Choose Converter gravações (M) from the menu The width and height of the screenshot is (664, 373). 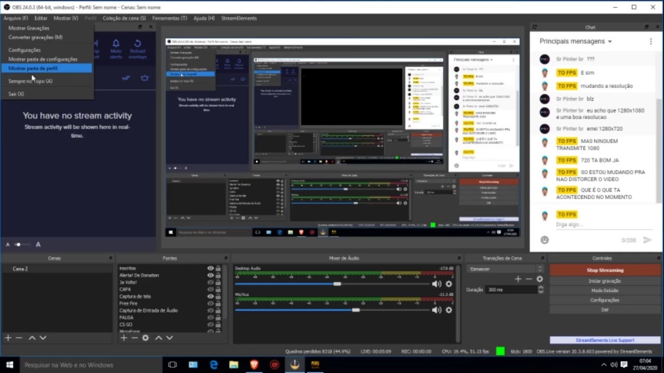click(x=35, y=37)
